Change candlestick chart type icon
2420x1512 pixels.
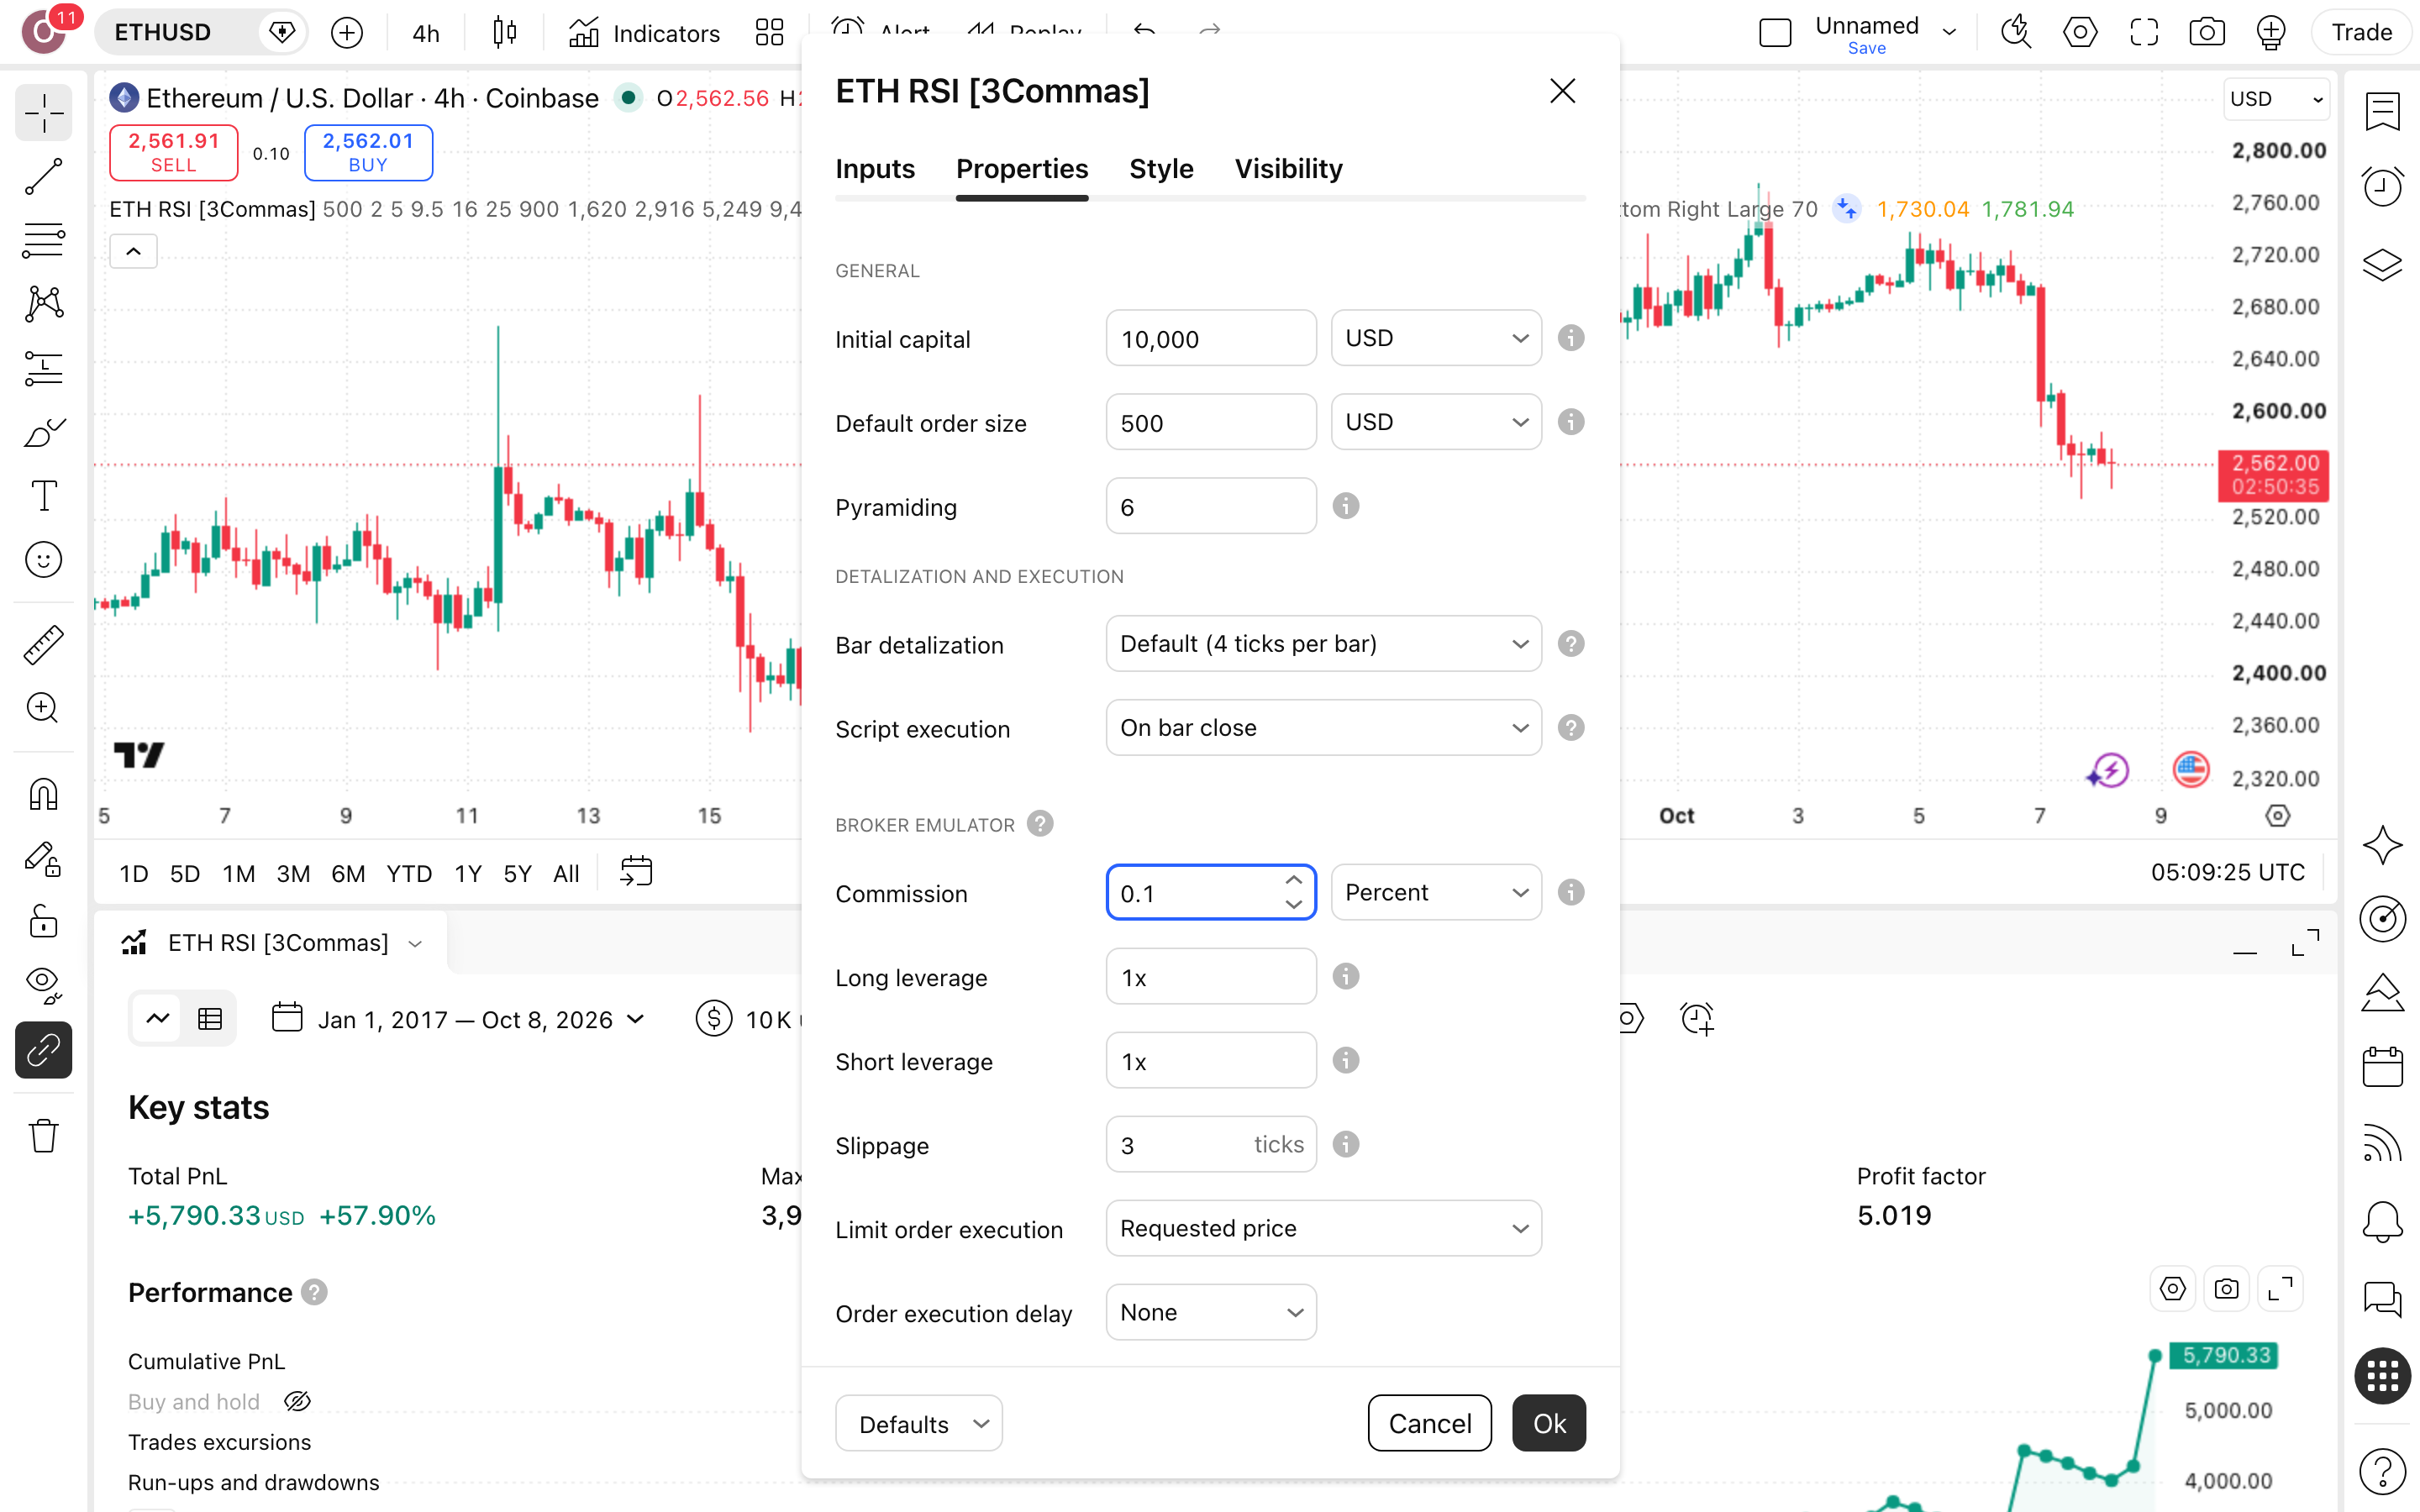[505, 33]
